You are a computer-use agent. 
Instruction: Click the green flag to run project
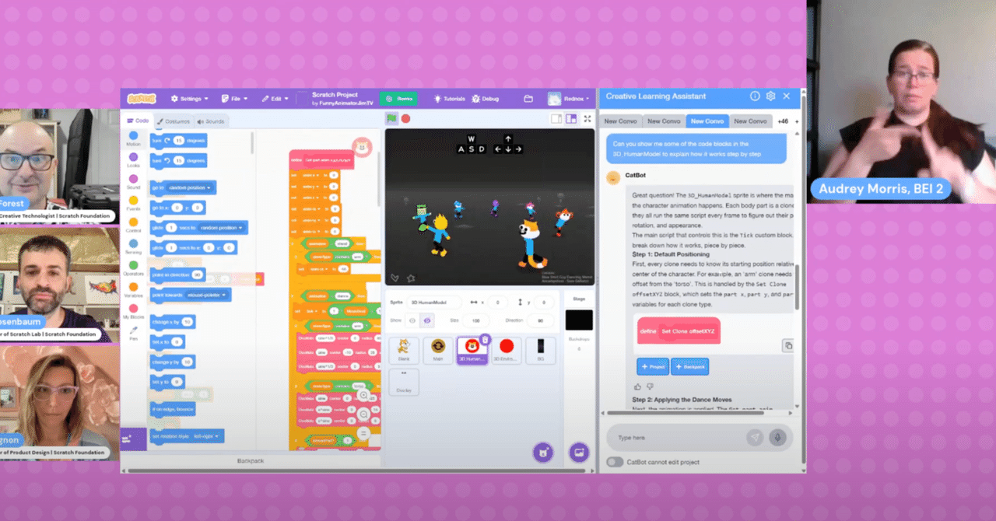coord(392,118)
